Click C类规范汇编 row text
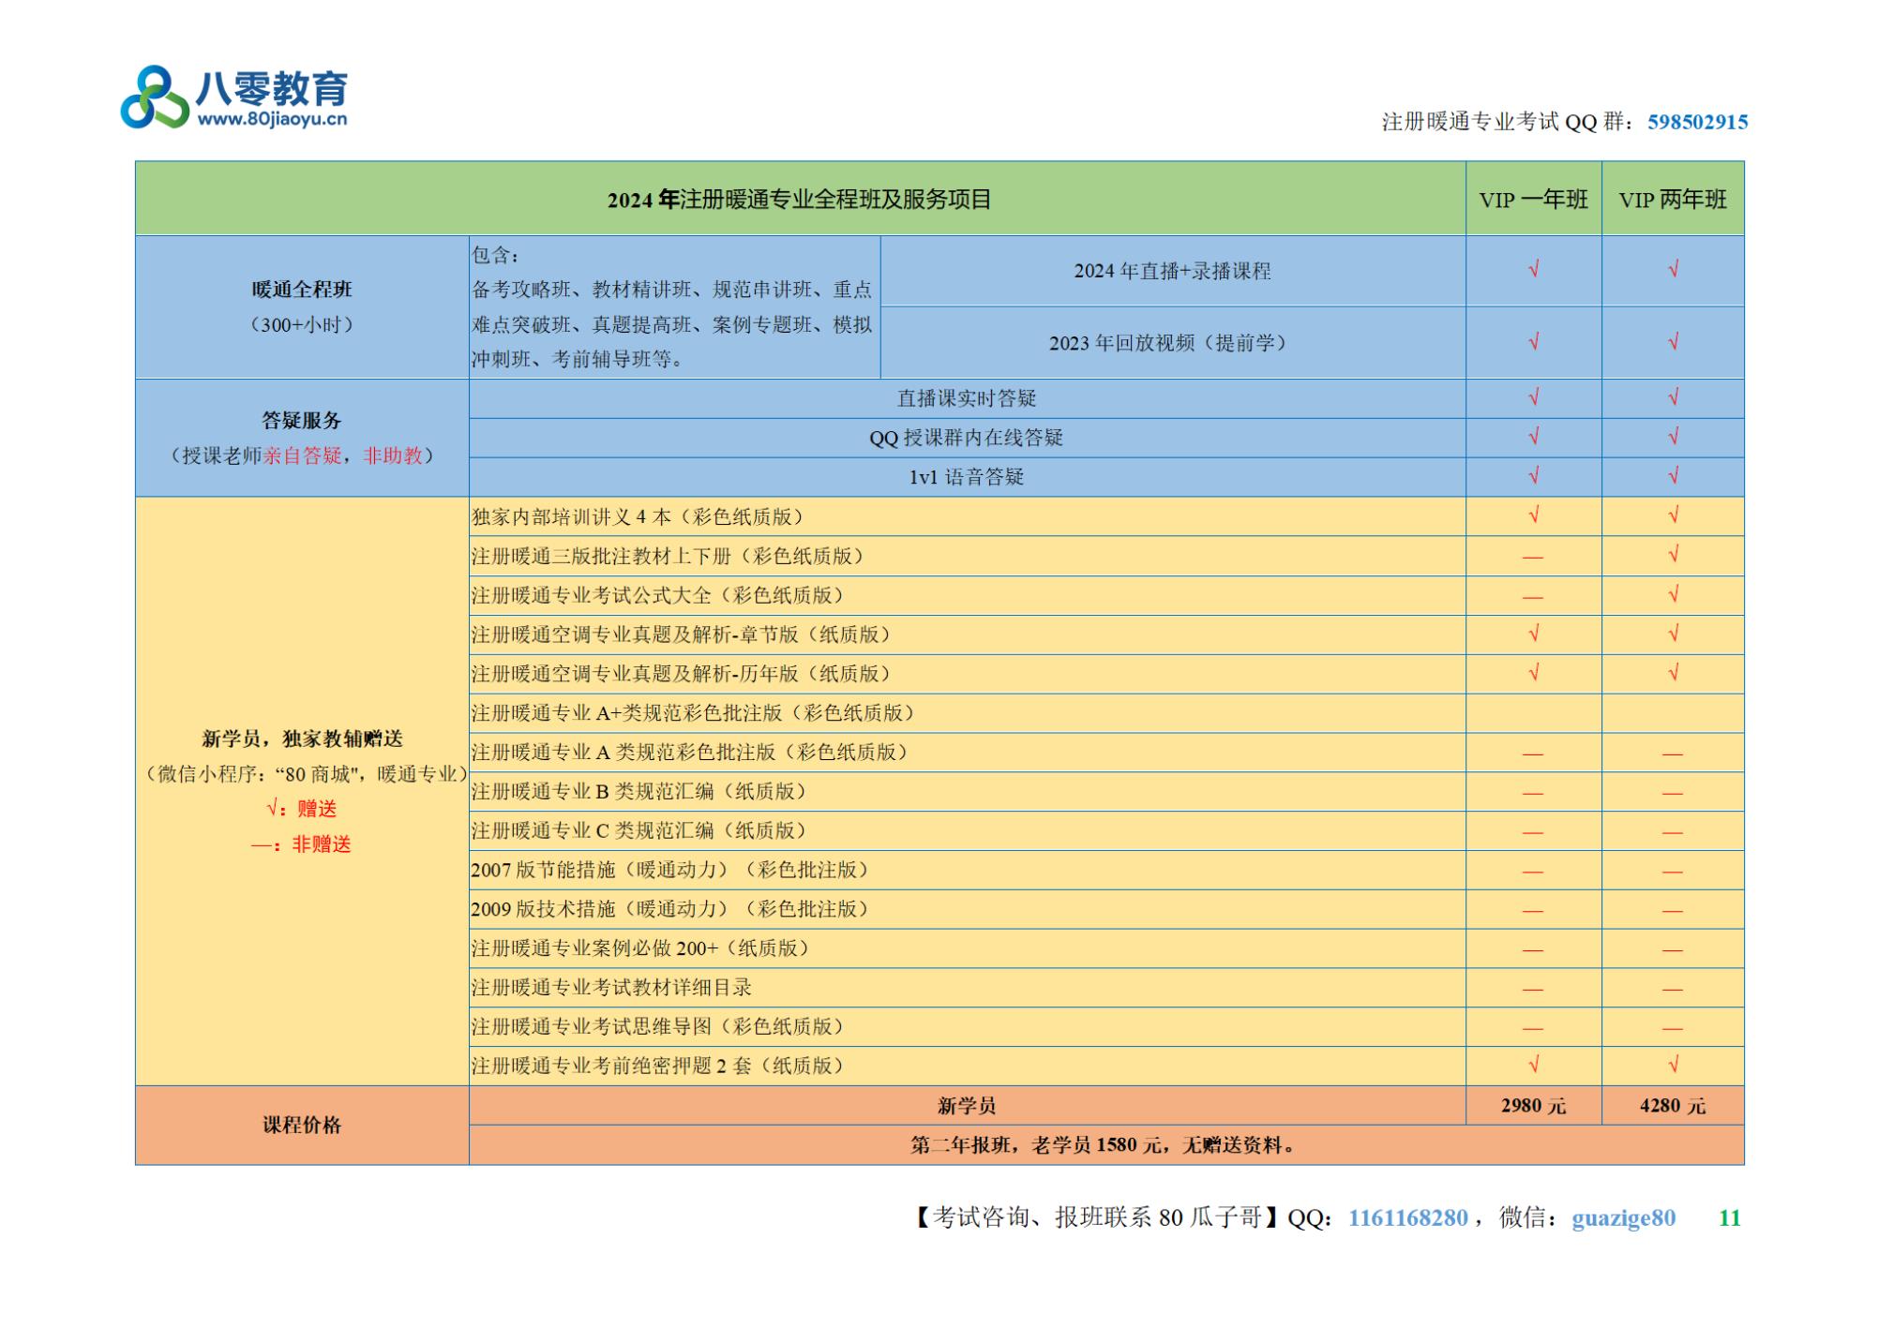Screen dimensions: 1879x1328 coord(639,831)
